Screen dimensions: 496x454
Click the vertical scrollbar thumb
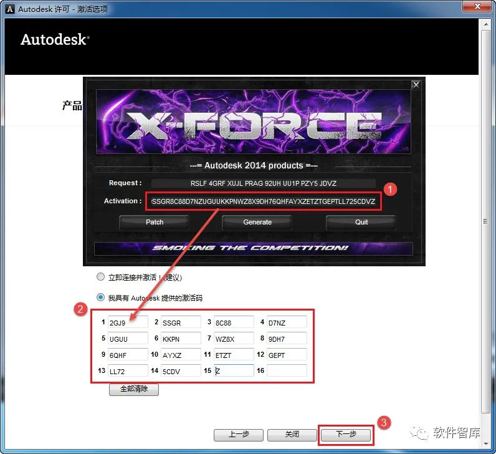tap(485, 221)
